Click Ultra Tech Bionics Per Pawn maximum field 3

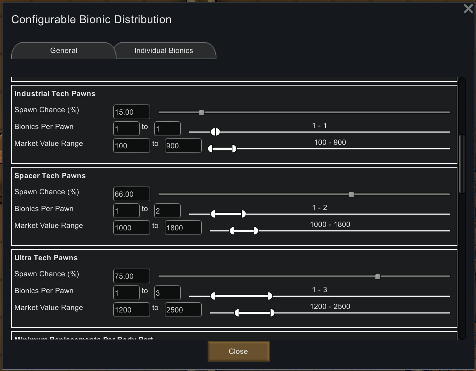(168, 293)
